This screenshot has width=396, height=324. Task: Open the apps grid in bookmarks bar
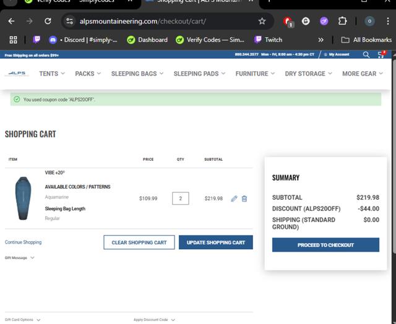tap(14, 40)
